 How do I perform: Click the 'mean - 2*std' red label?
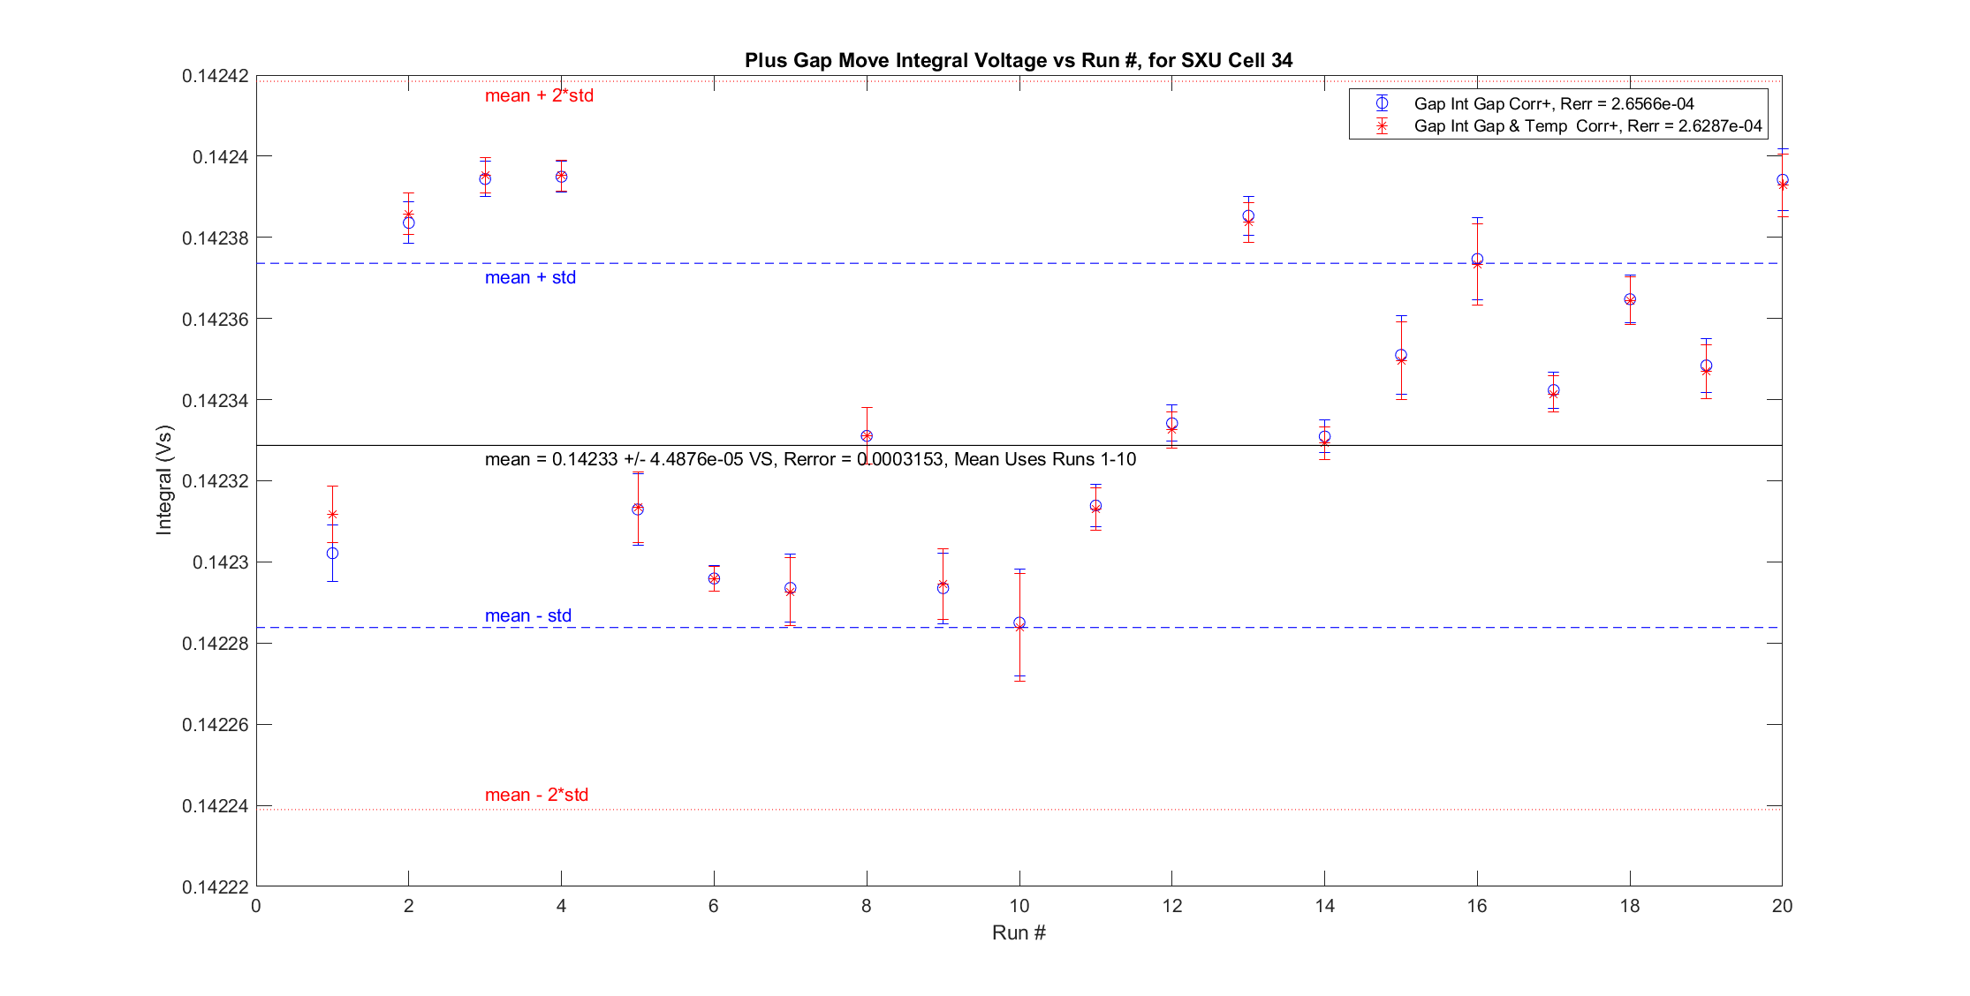pyautogui.click(x=536, y=795)
